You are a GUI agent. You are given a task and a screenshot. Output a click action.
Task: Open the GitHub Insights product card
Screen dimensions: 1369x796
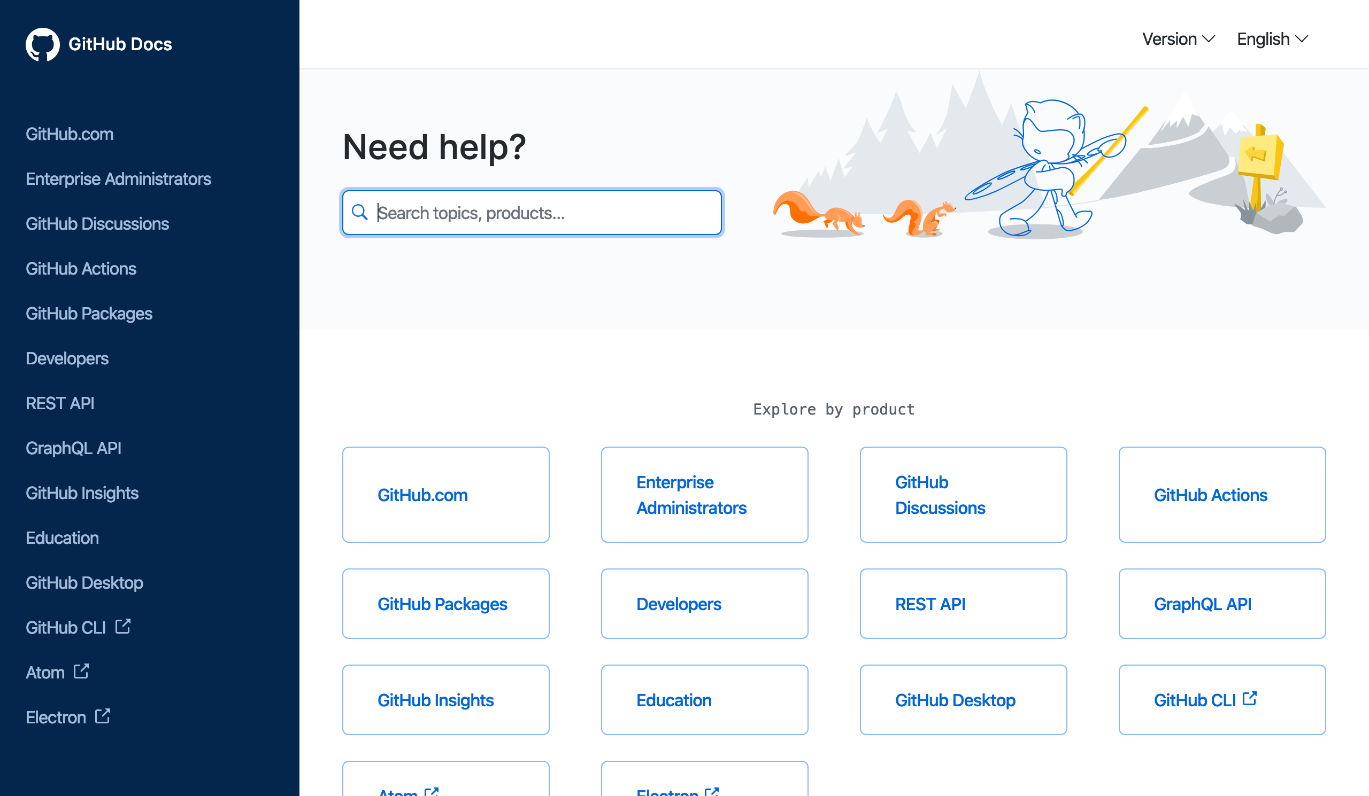tap(446, 700)
